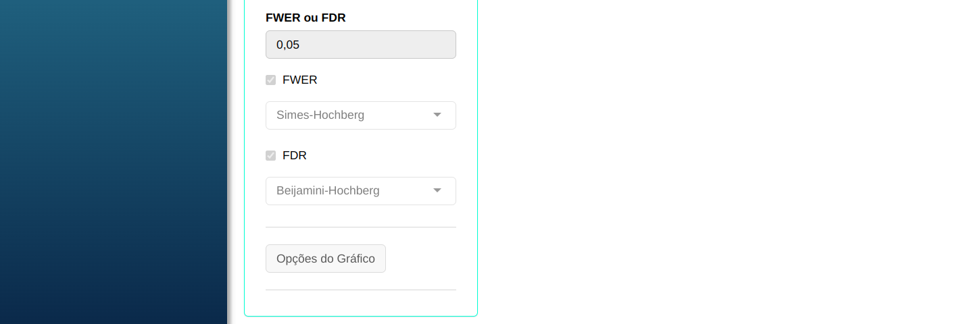Screen dimensions: 953x324
Task: Click the Simes-Hochberg selected text
Action: tap(320, 115)
